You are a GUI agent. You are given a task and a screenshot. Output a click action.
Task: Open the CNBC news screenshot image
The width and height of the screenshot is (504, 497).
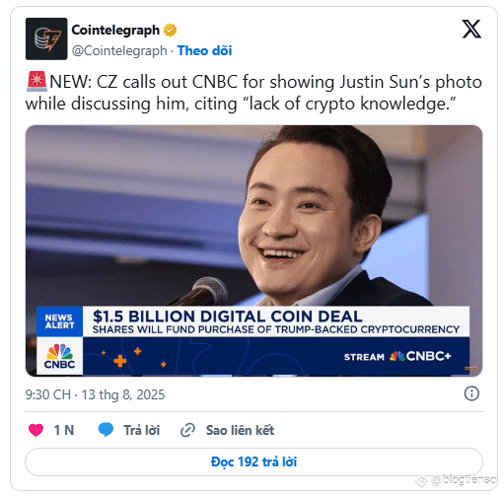point(253,250)
